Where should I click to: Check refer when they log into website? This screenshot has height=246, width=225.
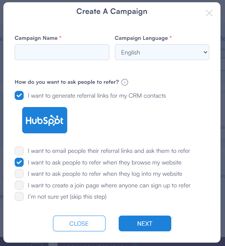[x=19, y=174]
